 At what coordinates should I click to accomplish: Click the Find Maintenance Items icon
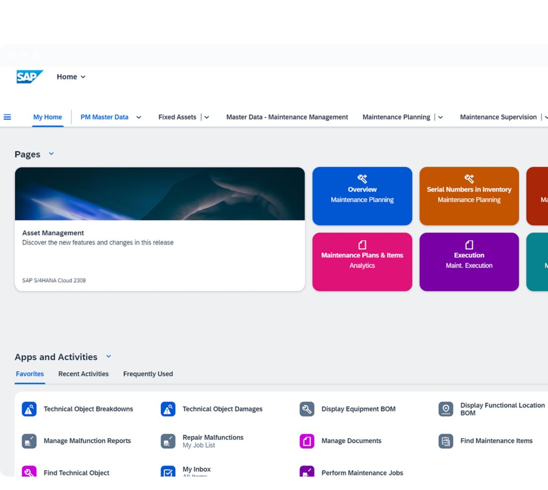tap(446, 441)
